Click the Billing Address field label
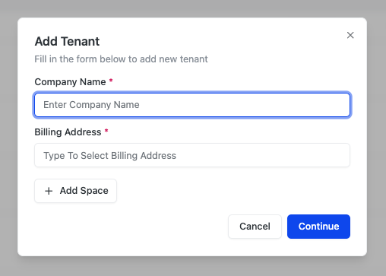 click(x=68, y=132)
